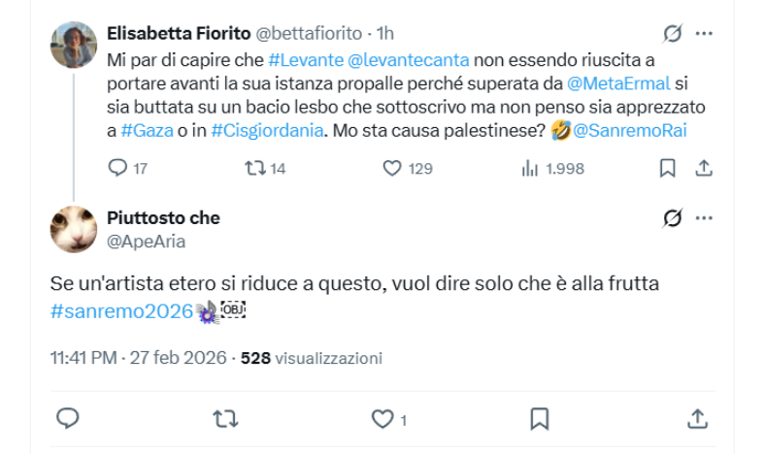View analytics showing 1.998 views

pos(530,168)
